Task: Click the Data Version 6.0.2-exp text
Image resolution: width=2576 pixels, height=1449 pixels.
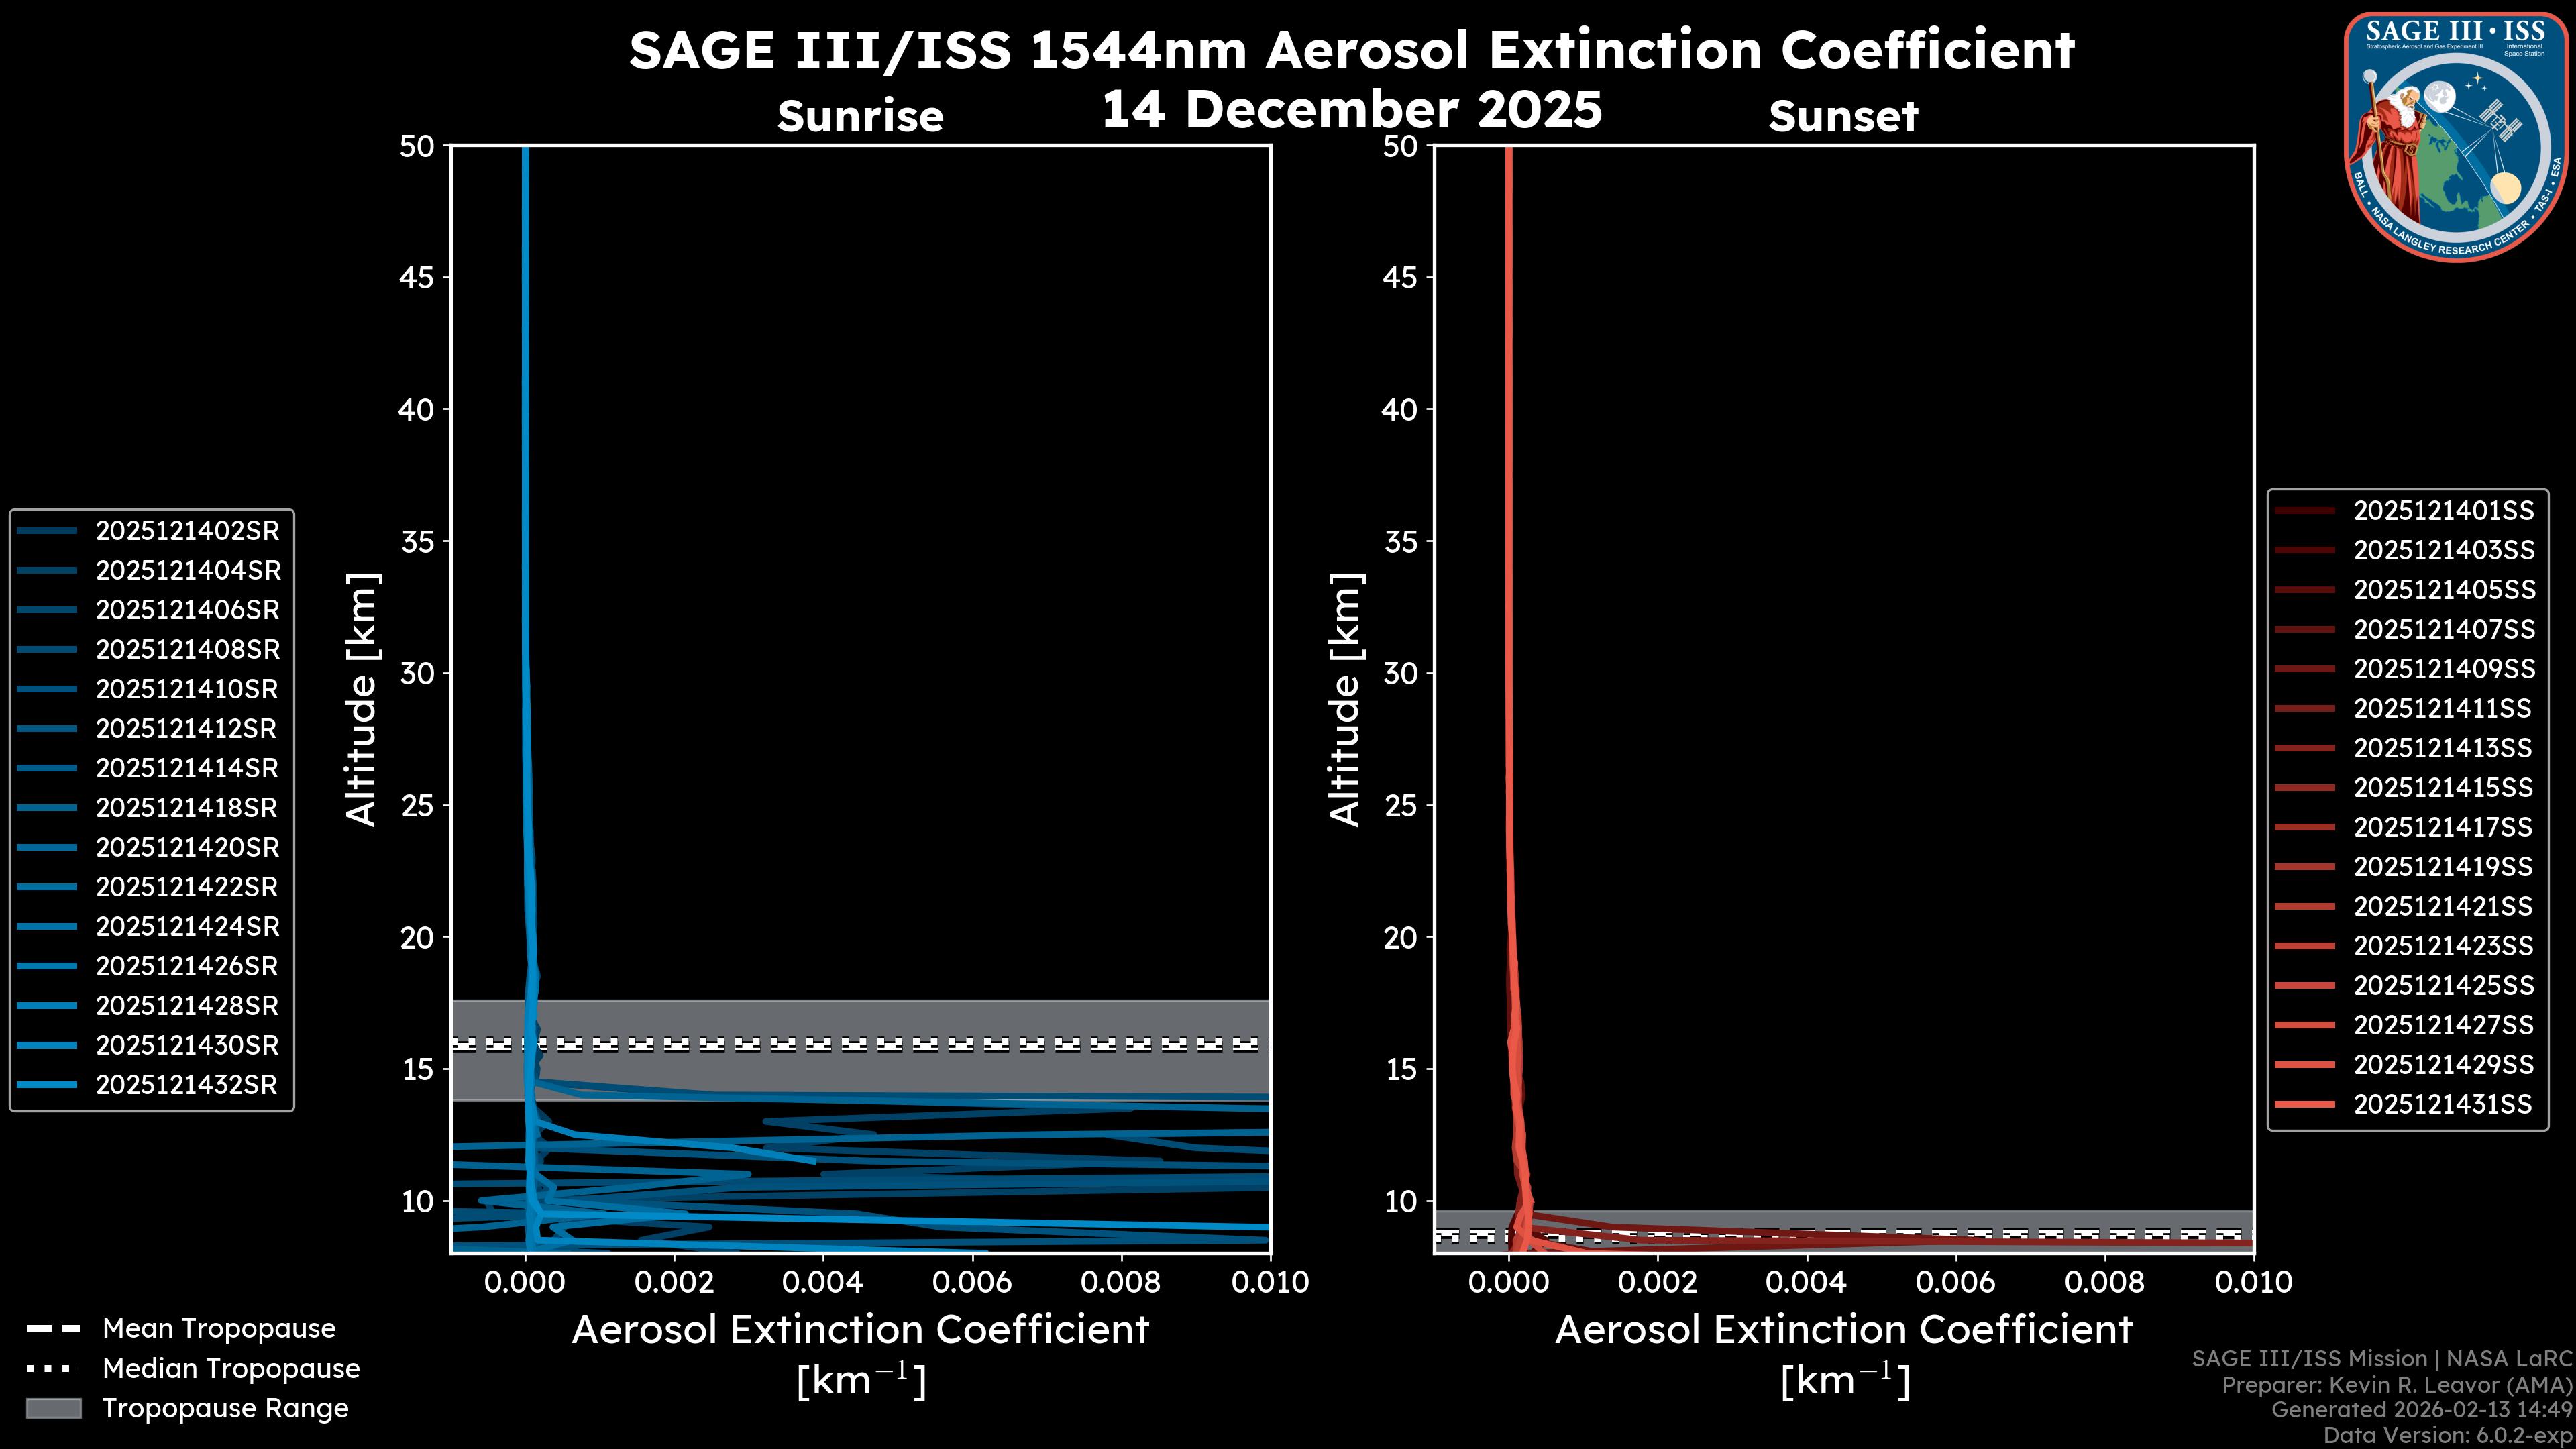Action: click(x=2448, y=1436)
